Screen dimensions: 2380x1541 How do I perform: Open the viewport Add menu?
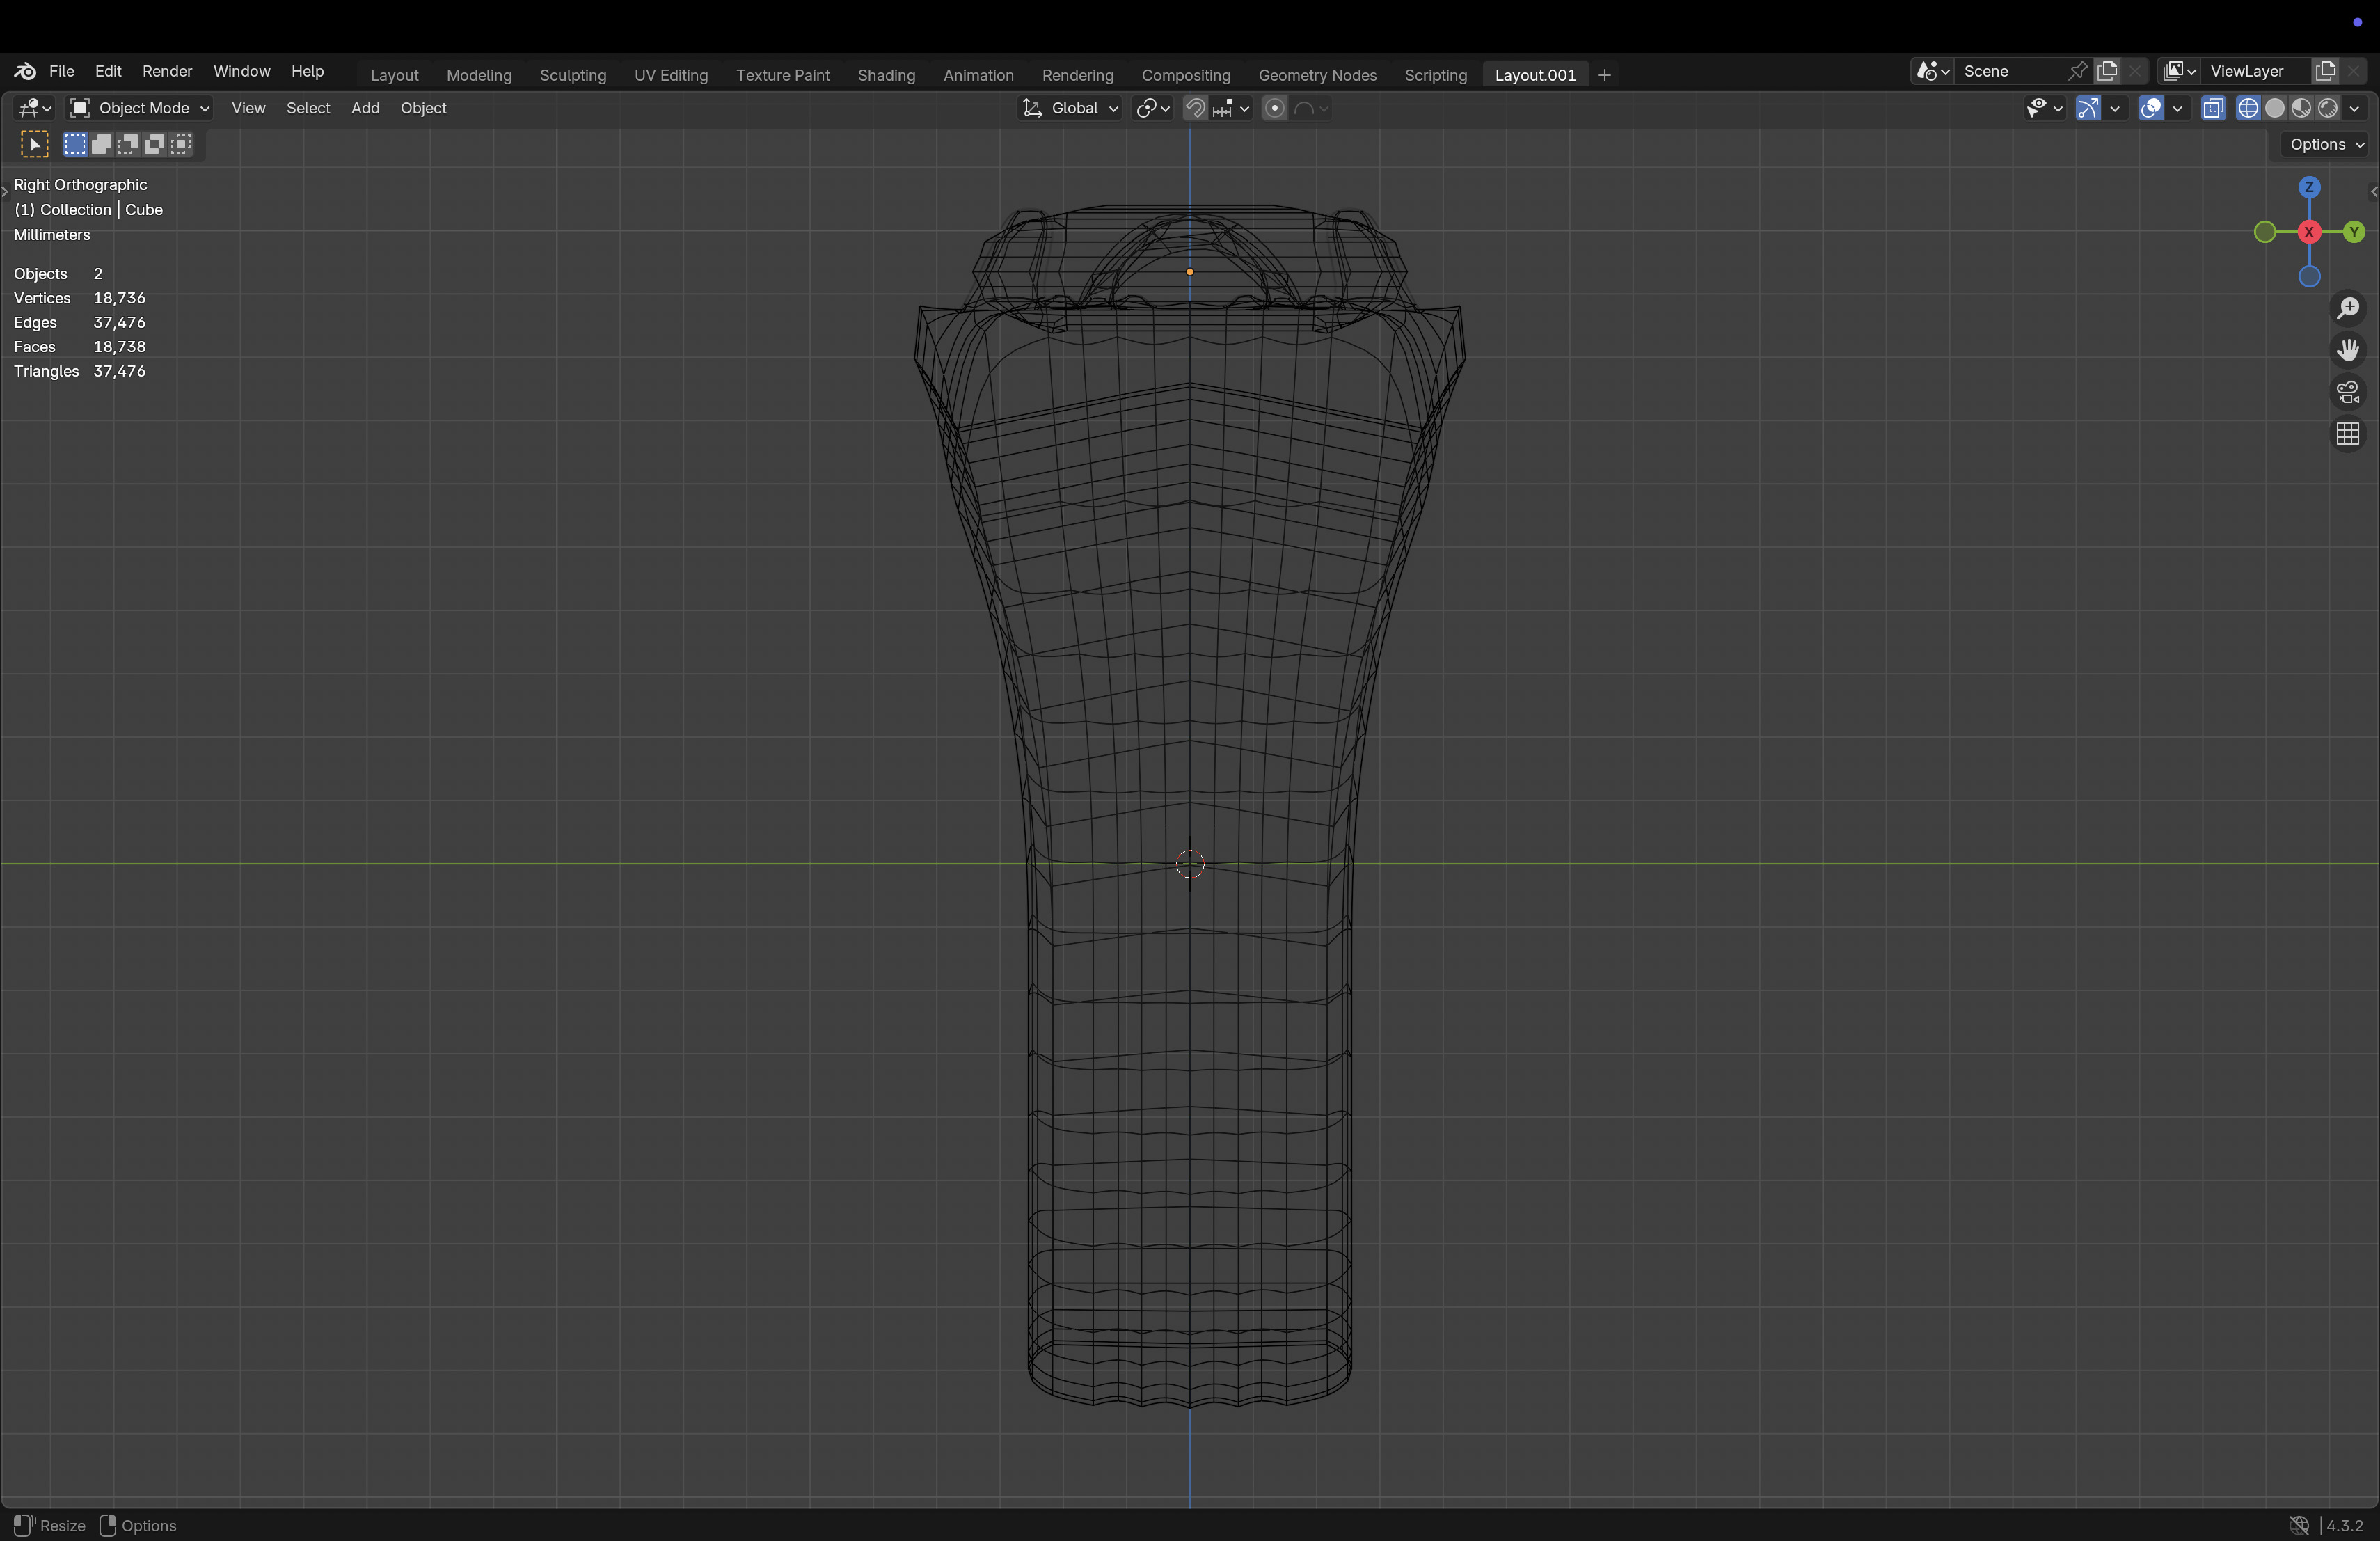pyautogui.click(x=365, y=108)
